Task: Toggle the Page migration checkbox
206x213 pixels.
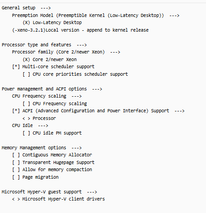Action: tap(16, 177)
